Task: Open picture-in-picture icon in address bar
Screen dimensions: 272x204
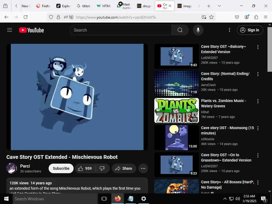Action: tap(204, 17)
